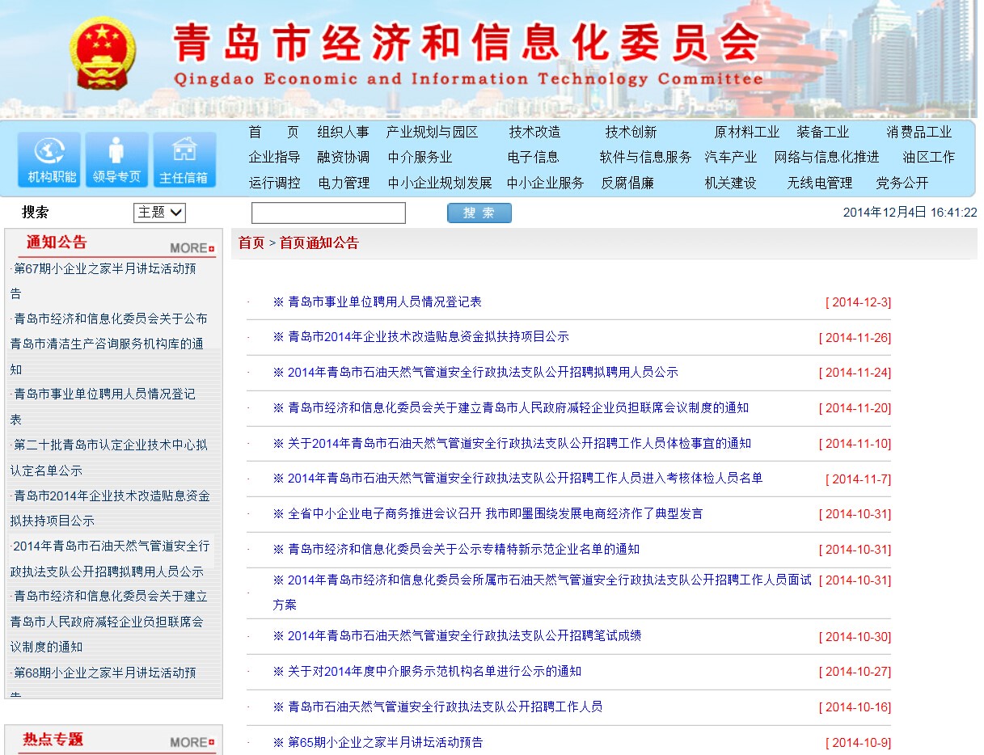Open the 主任信箱 mailbox icon
Image resolution: width=984 pixels, height=755 pixels.
tap(184, 160)
